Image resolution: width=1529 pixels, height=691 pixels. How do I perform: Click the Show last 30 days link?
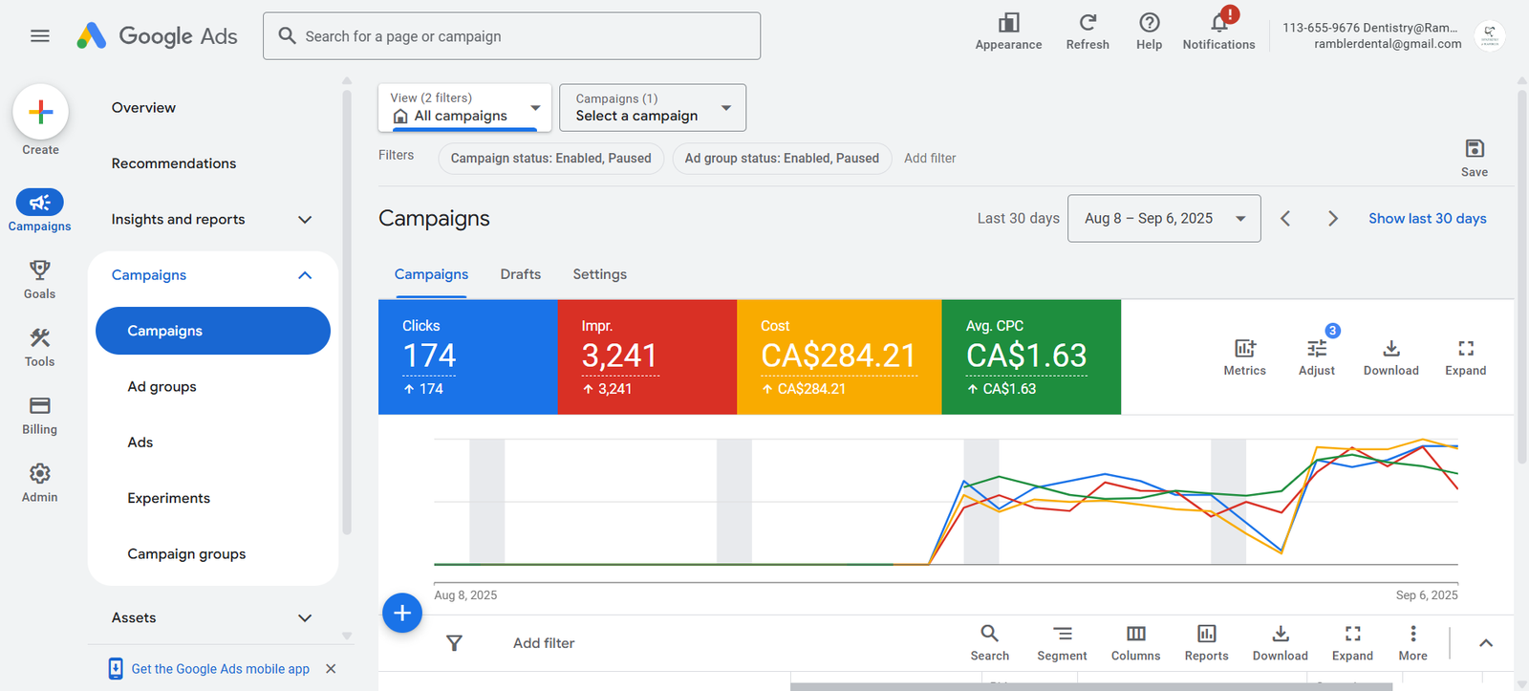(x=1427, y=219)
